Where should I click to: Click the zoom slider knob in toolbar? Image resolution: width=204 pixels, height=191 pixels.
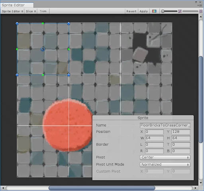(163, 11)
